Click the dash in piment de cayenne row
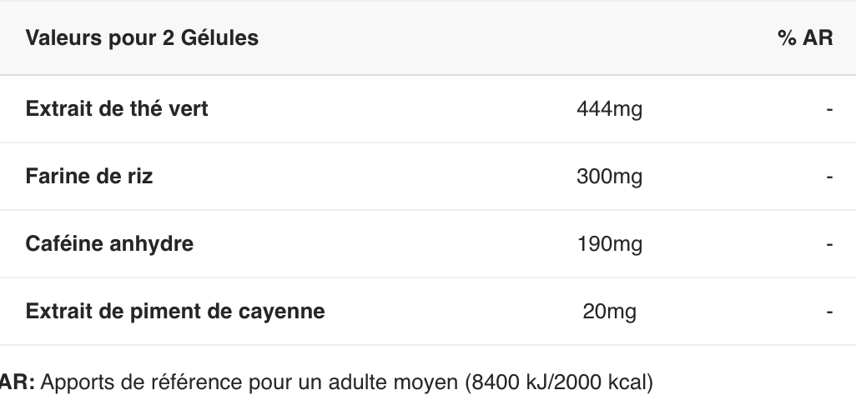 coord(829,312)
